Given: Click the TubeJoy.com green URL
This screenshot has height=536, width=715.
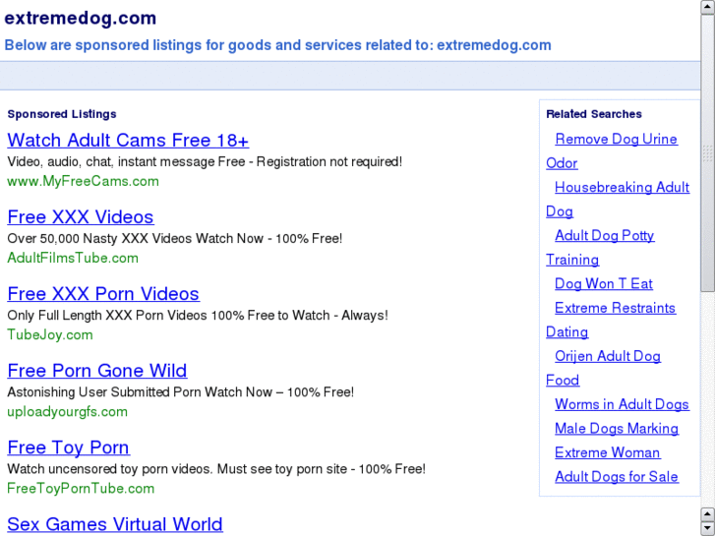Looking at the screenshot, I should 50,334.
